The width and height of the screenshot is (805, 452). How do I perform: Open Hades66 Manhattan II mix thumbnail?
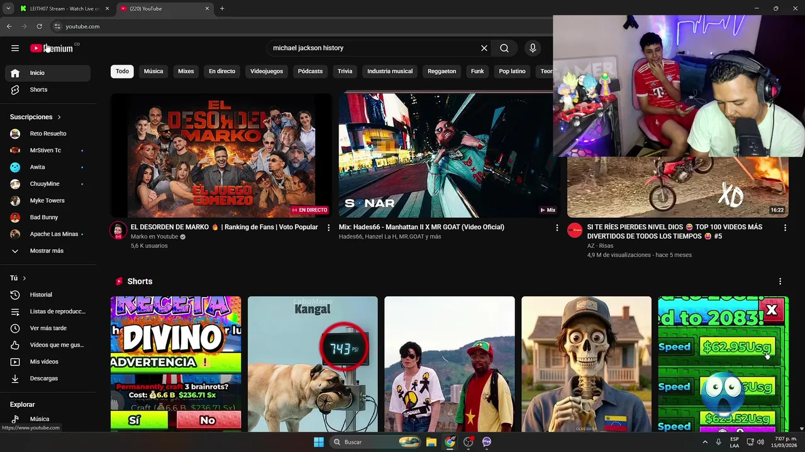449,156
